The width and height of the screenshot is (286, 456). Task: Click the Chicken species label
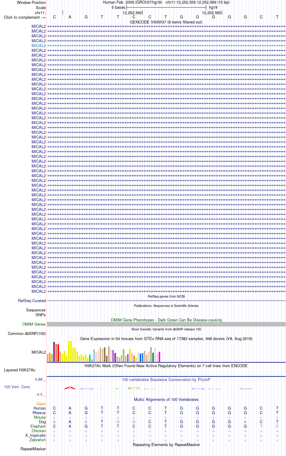coord(39,431)
